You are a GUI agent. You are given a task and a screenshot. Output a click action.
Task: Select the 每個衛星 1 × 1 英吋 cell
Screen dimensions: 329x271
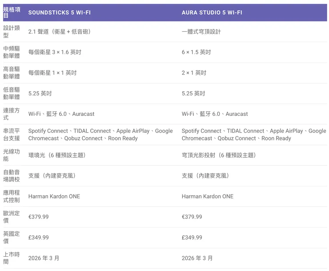pos(52,73)
